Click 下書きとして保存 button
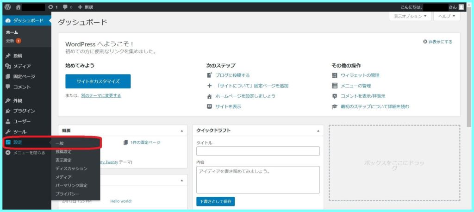Screen dimensions: 474x212 215,201
